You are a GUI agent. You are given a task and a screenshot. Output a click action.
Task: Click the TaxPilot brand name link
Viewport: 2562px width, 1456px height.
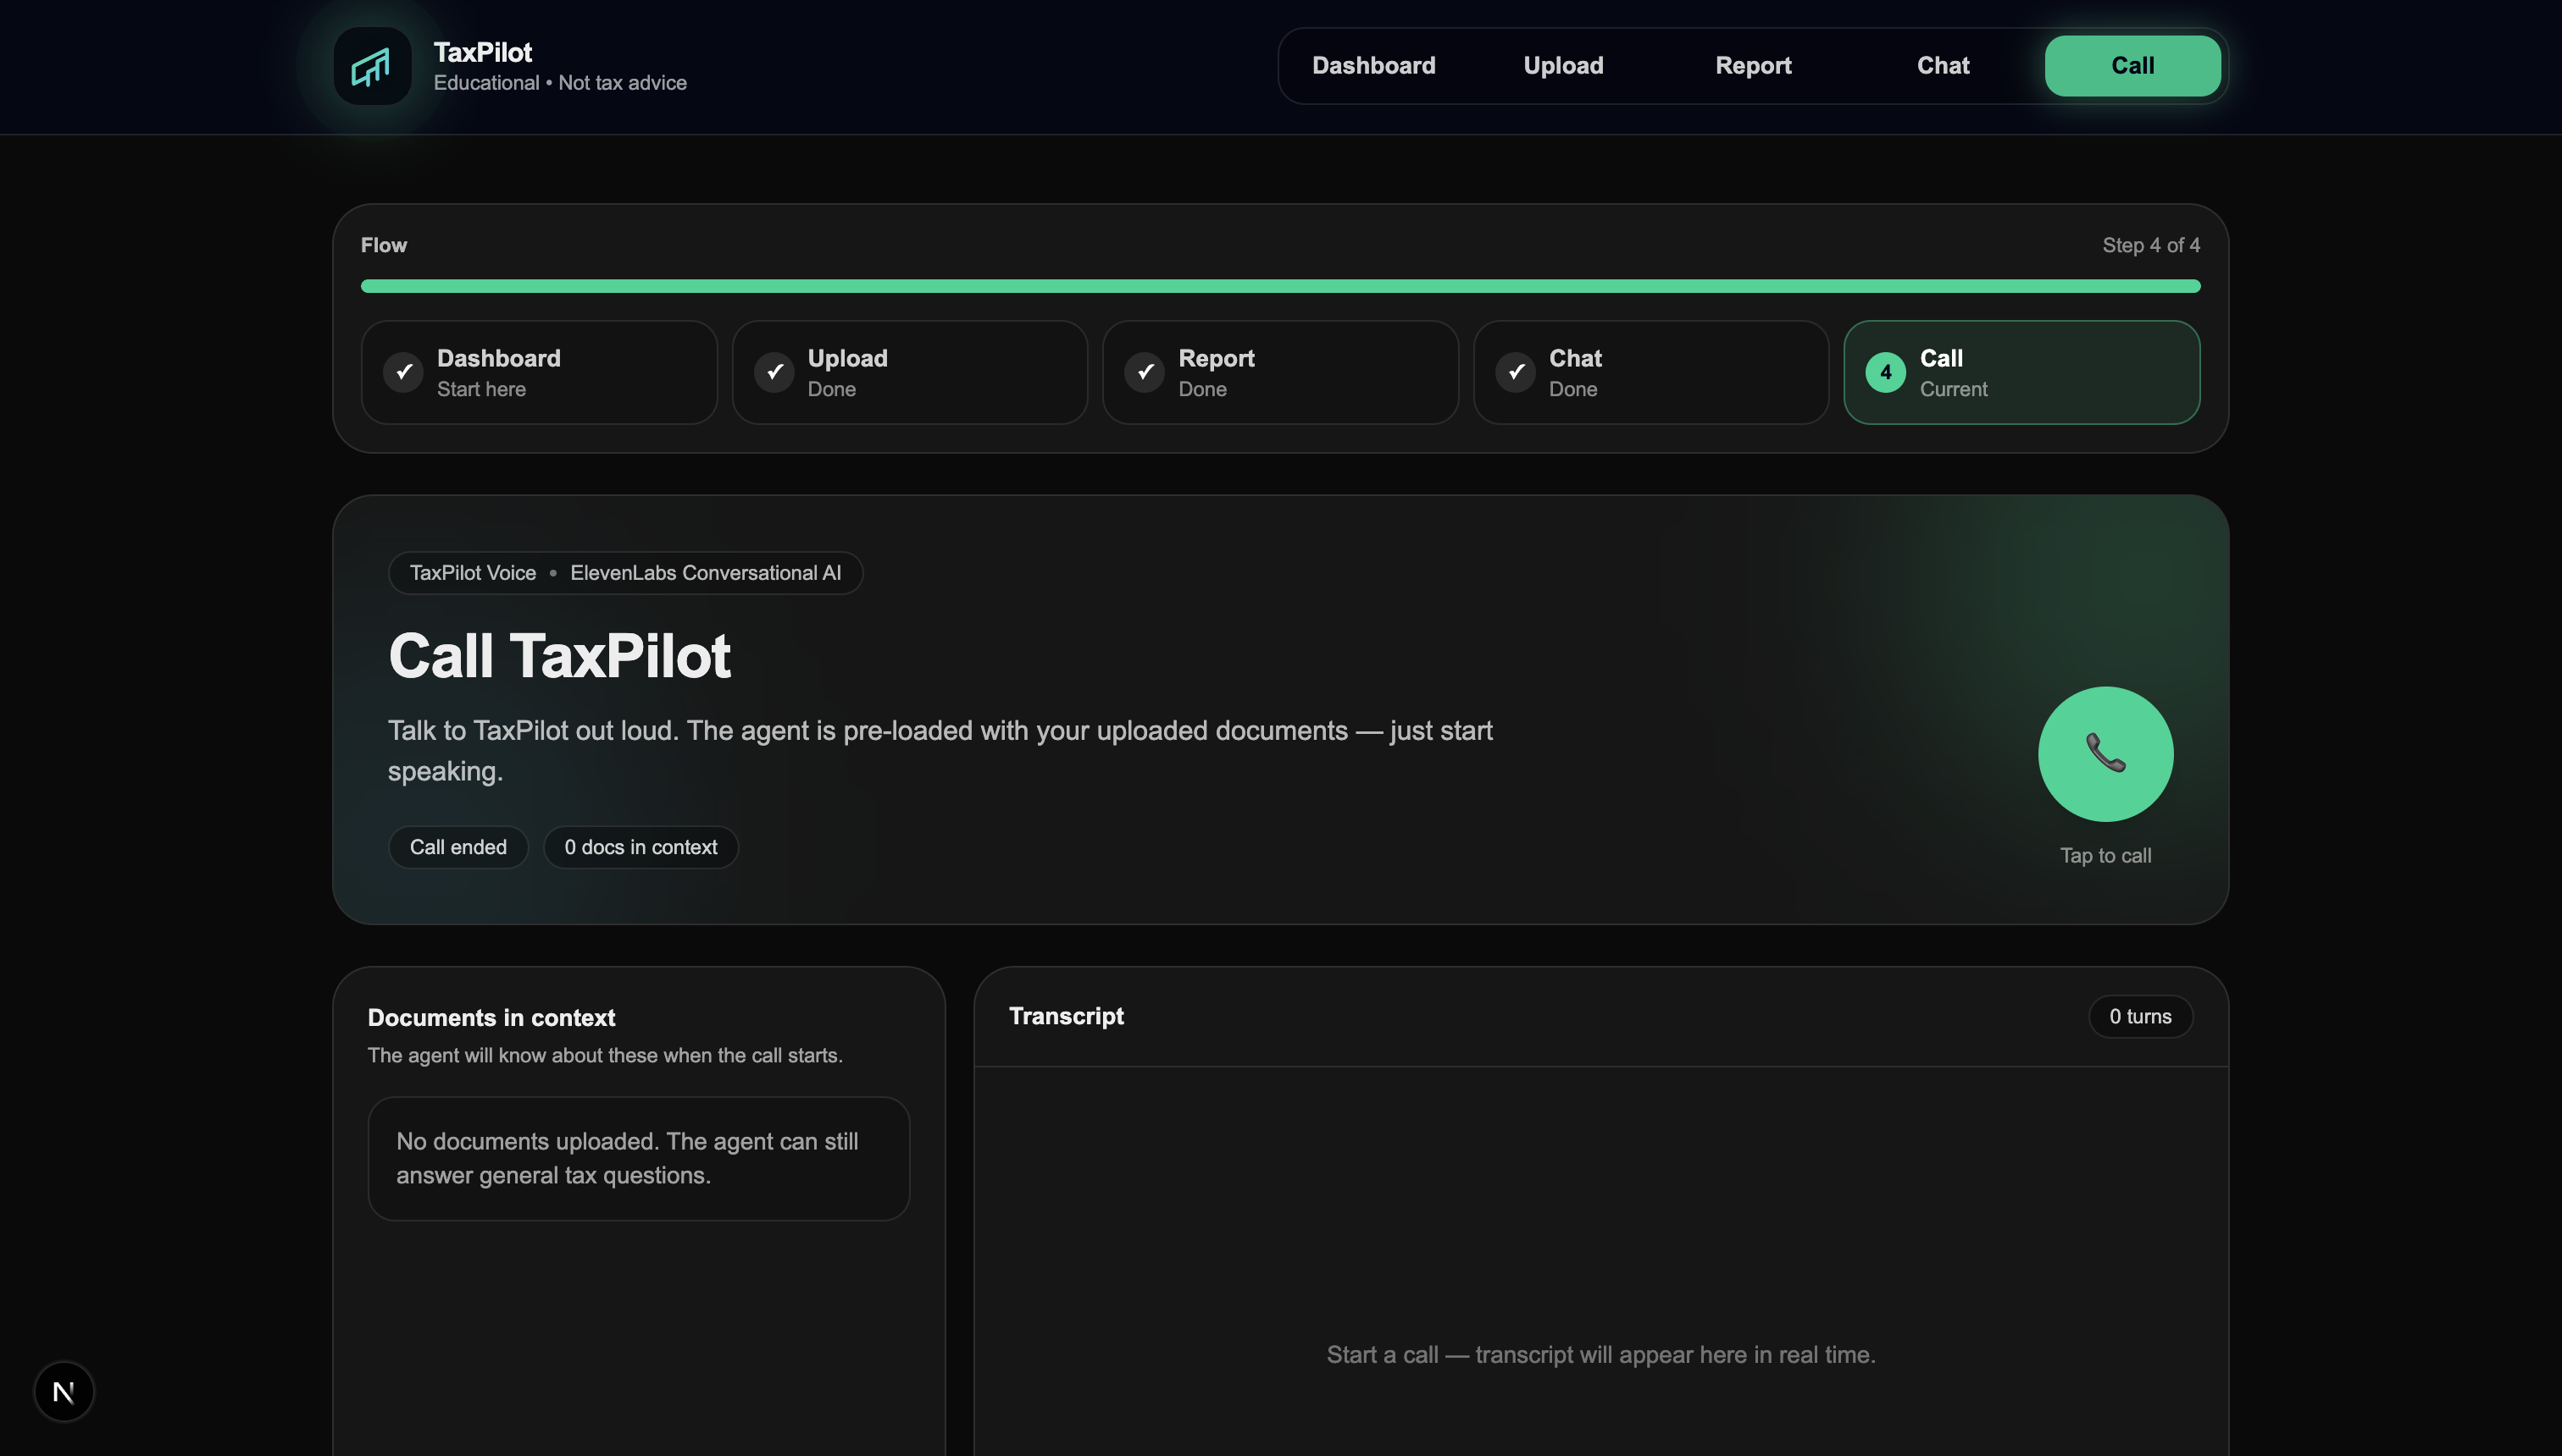pos(482,52)
